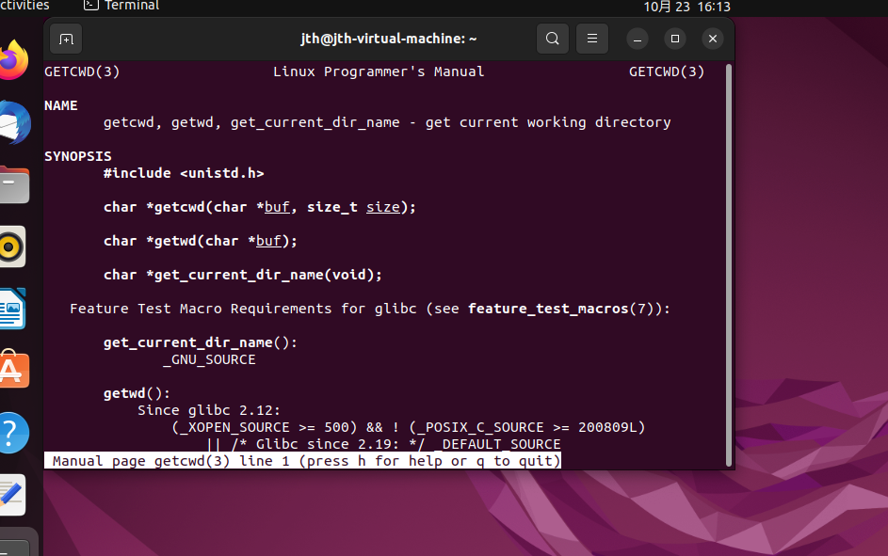Open Thunderbird mail from the dock
This screenshot has height=556, width=888.
point(13,122)
